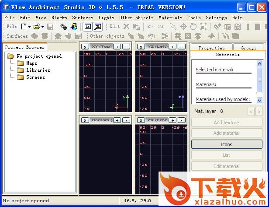Click the New file icon
The width and height of the screenshot is (269, 207).
pos(23,27)
